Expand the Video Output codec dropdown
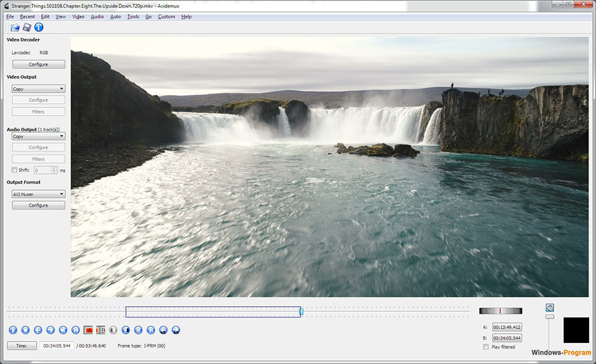The height and width of the screenshot is (364, 596). (x=38, y=89)
